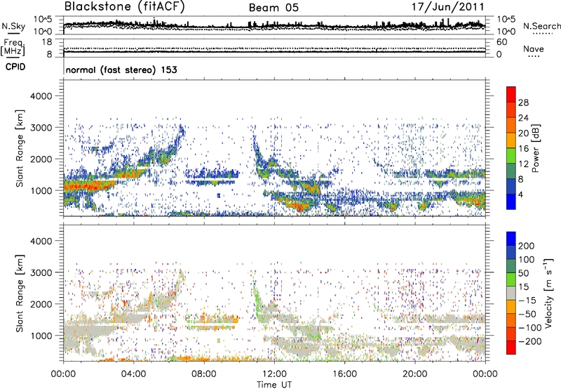Click the Time UT axis label
Viewport: 561px width, 389px height.
(274, 384)
